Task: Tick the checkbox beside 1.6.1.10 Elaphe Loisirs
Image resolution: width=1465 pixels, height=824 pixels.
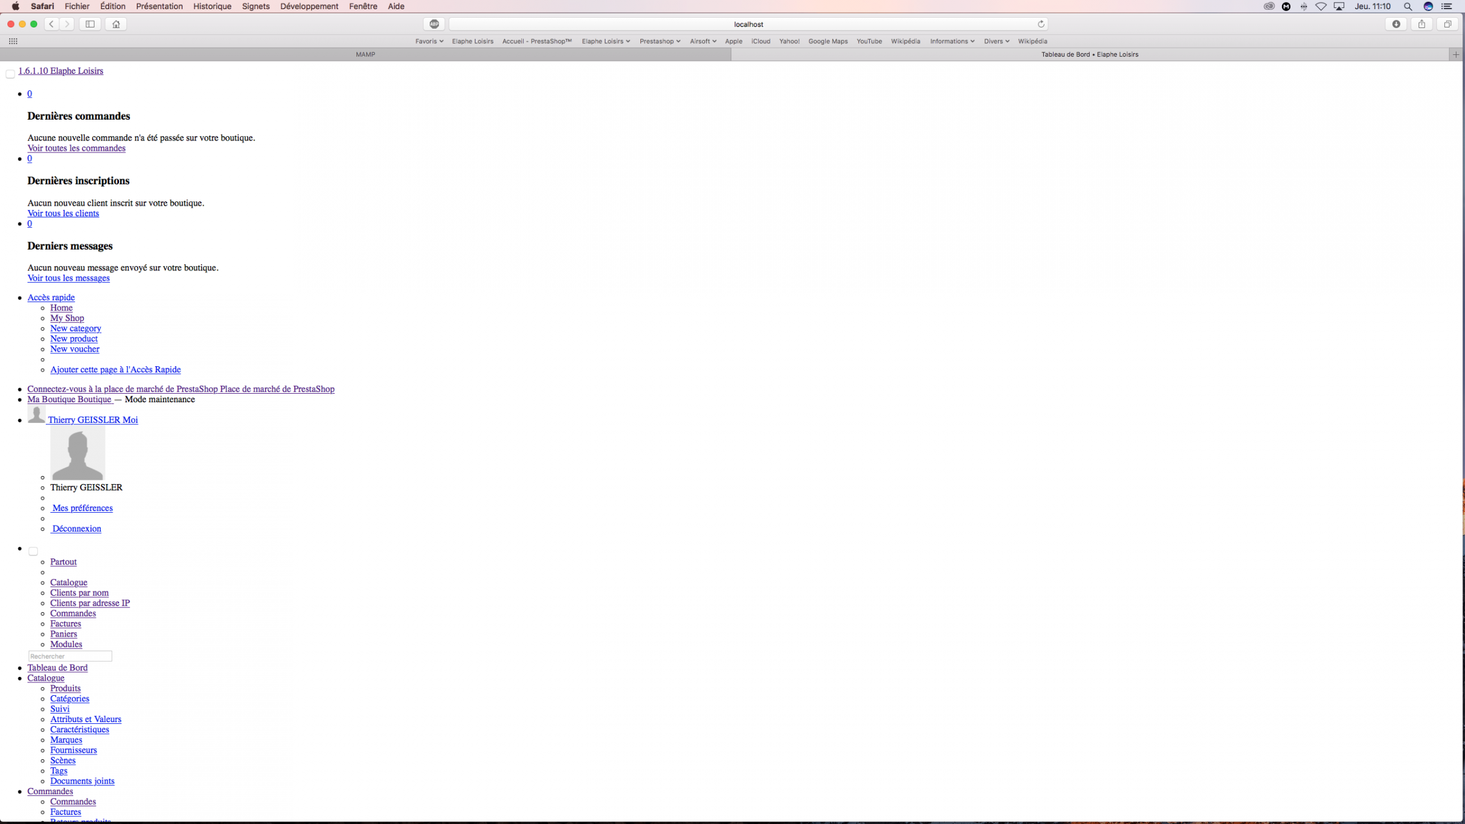Action: [x=10, y=74]
